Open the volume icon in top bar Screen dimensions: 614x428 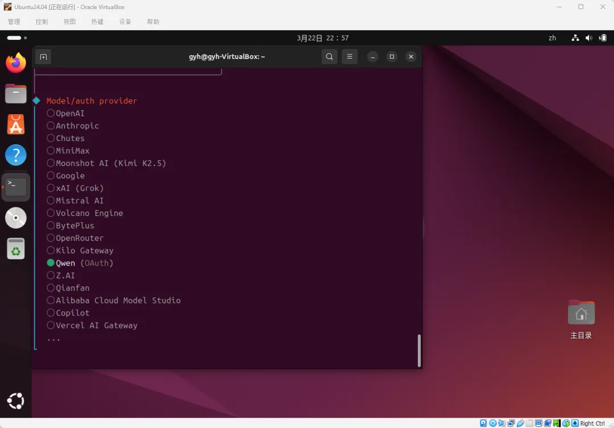point(589,38)
